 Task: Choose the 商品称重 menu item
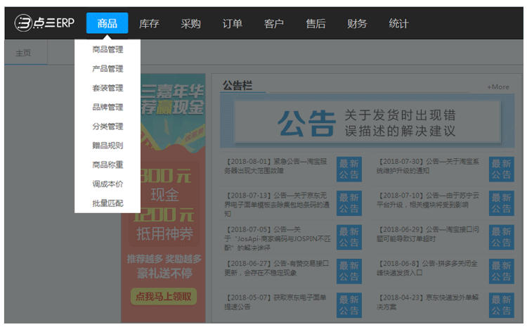[108, 165]
